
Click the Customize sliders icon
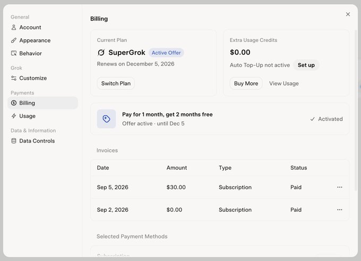14,78
